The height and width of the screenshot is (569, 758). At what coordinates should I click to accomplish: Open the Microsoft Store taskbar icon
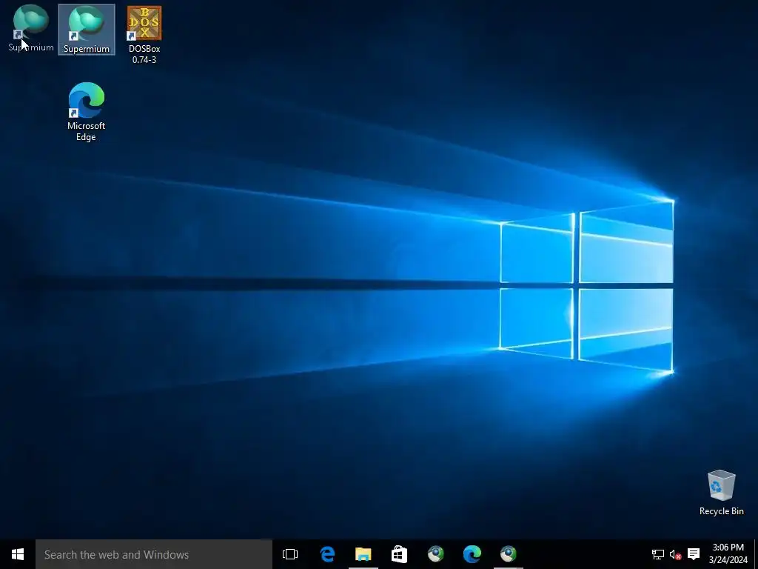(x=399, y=554)
